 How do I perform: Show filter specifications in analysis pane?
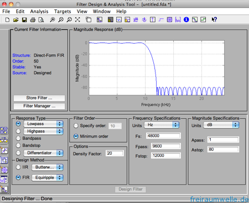(100, 19)
